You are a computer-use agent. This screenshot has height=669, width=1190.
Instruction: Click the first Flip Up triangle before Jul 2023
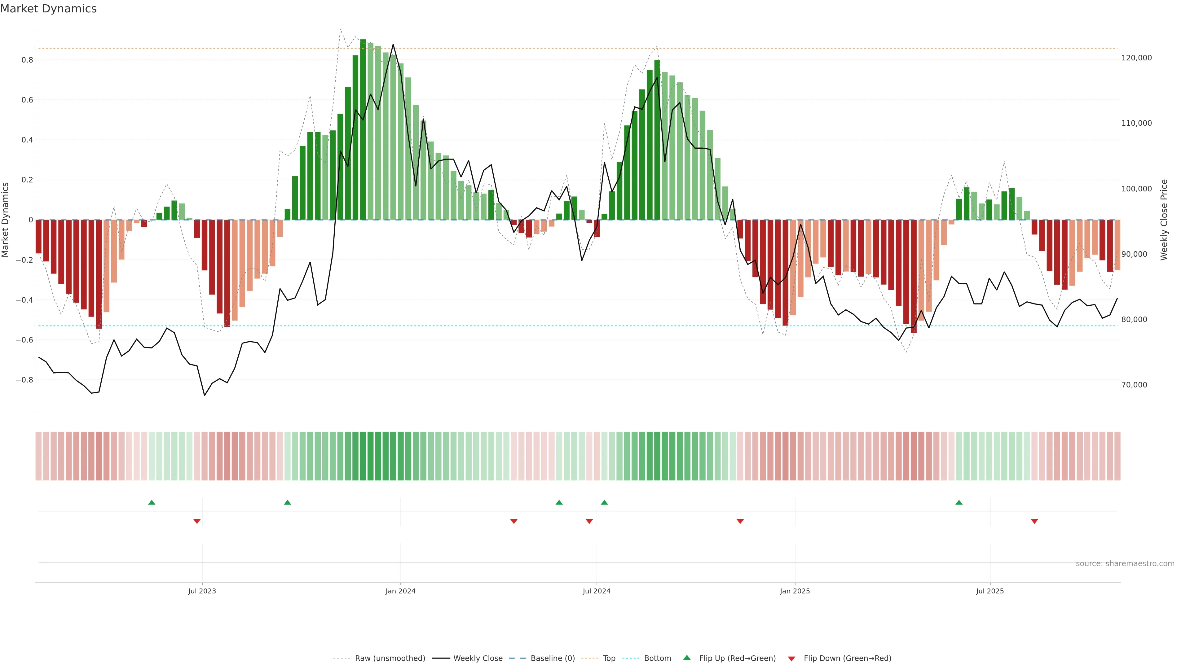(152, 502)
